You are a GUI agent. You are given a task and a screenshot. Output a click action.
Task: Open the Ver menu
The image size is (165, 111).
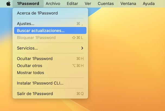click(88, 4)
